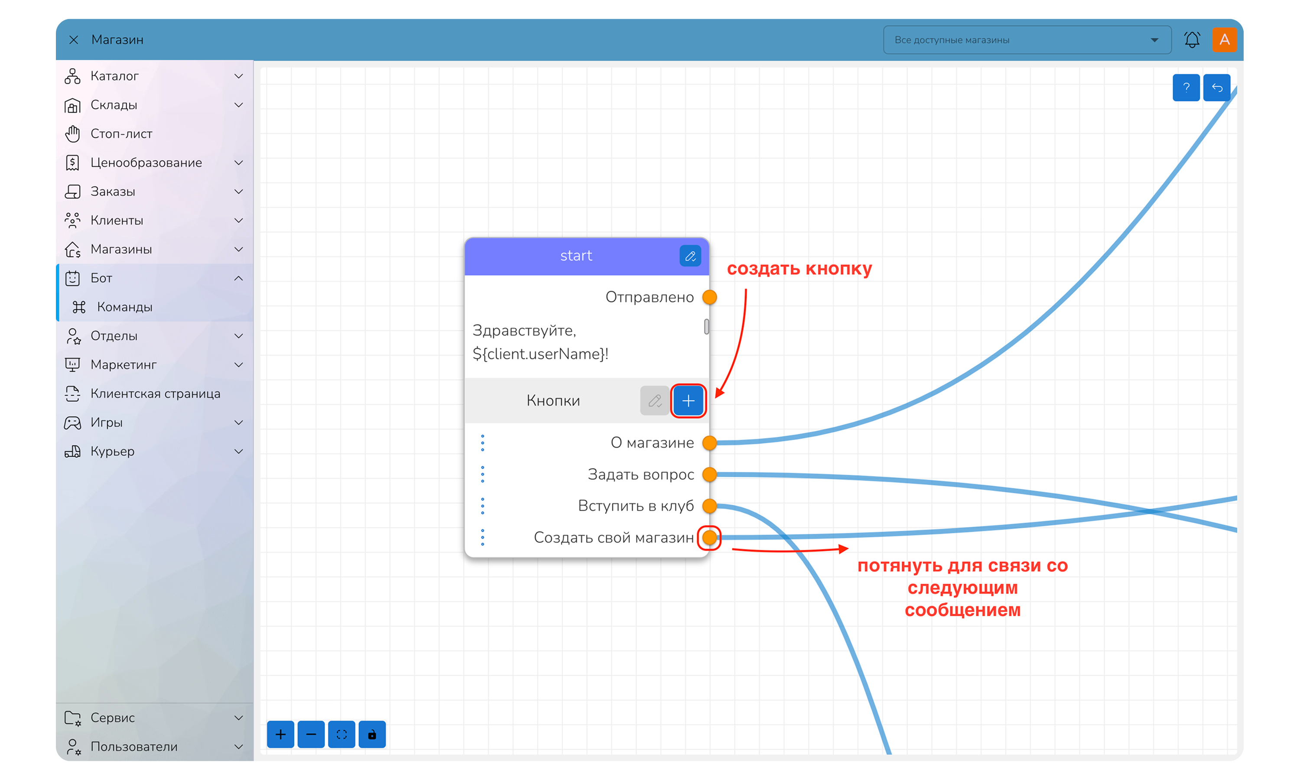Click the message text scrollbar handle

[706, 327]
